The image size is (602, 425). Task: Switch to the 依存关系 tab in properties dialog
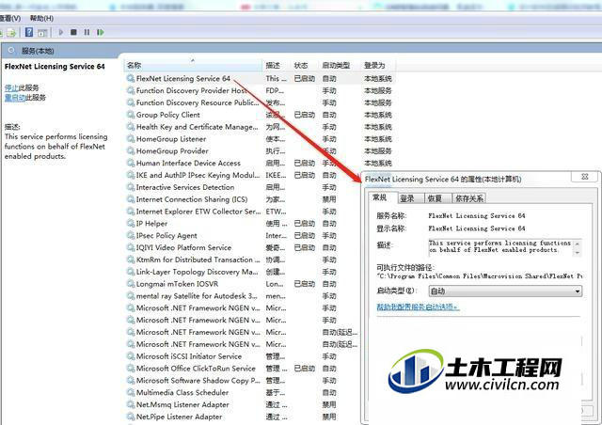pyautogui.click(x=468, y=198)
